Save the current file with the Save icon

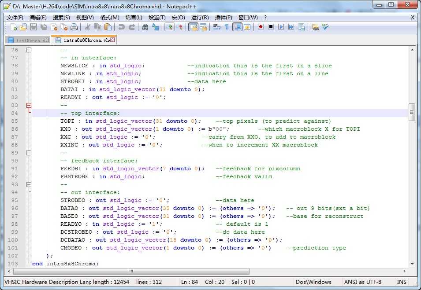click(x=34, y=27)
